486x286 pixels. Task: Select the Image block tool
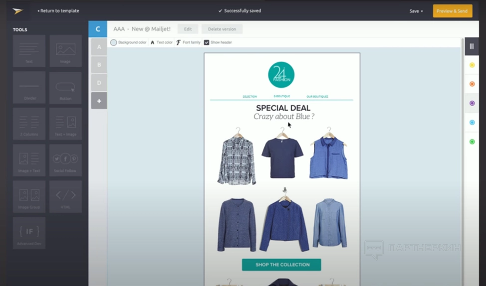[65, 51]
